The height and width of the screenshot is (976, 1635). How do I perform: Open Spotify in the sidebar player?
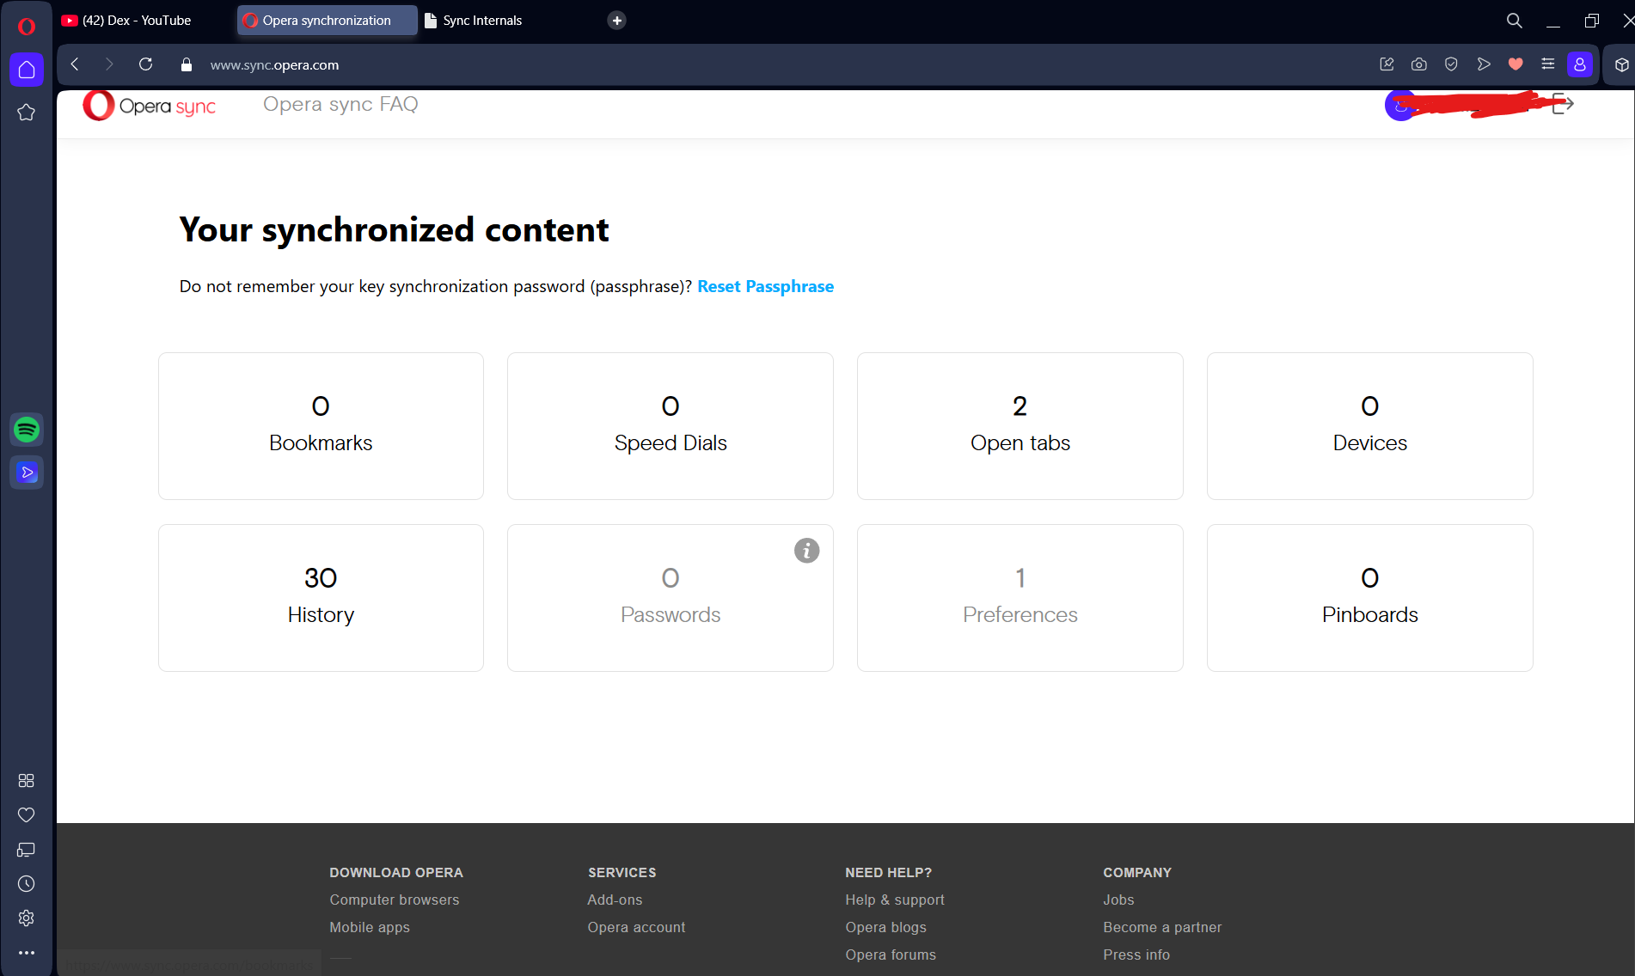tap(27, 430)
